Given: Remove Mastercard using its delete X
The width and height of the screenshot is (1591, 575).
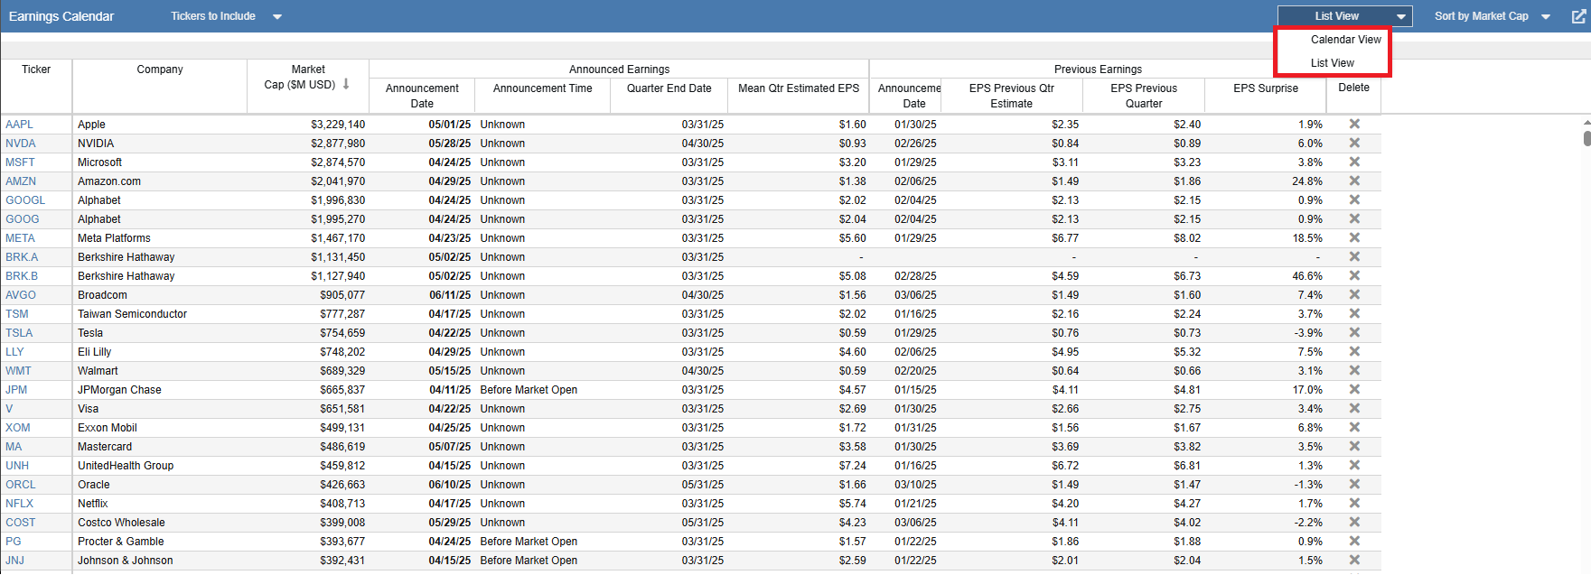Looking at the screenshot, I should tap(1354, 446).
